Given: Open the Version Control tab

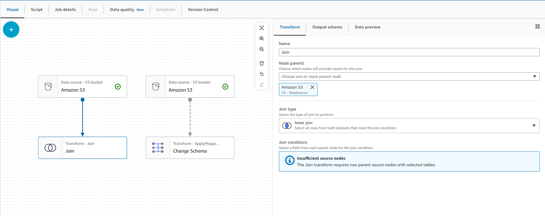Looking at the screenshot, I should click(x=203, y=9).
